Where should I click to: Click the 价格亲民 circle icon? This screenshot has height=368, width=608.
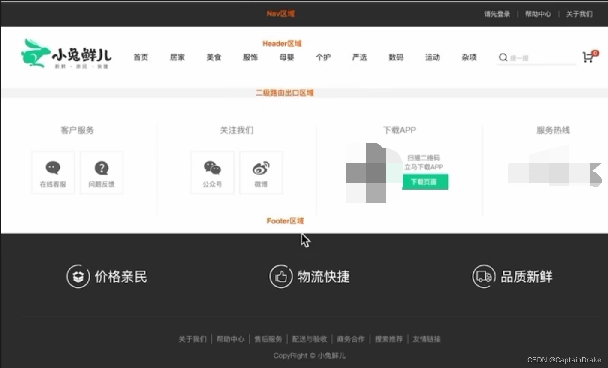click(78, 277)
